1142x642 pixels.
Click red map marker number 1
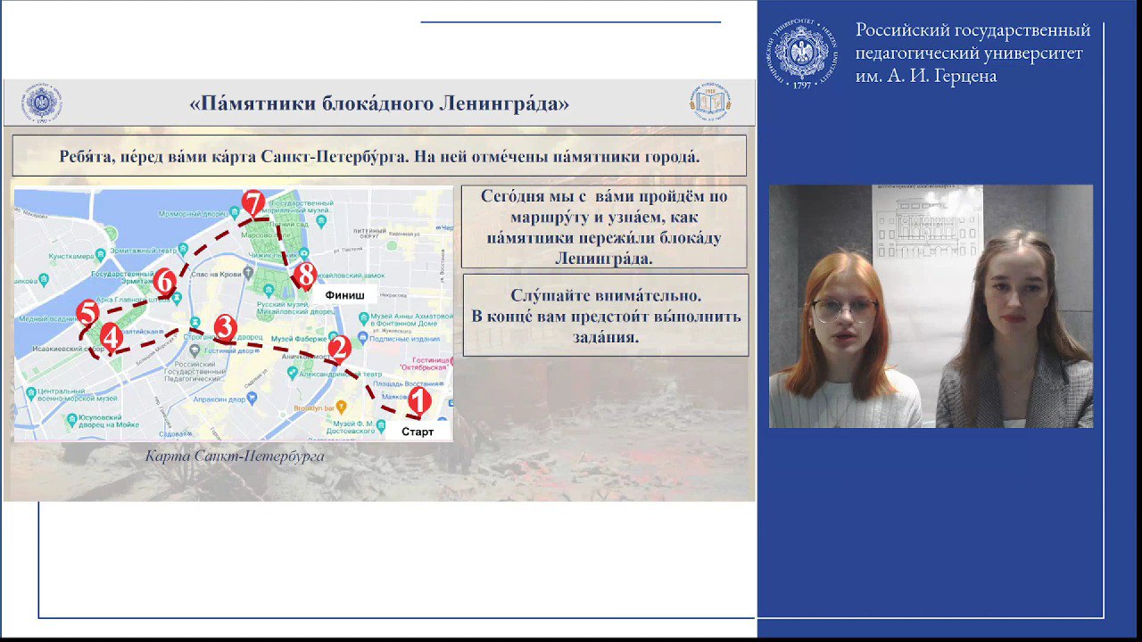tap(419, 401)
